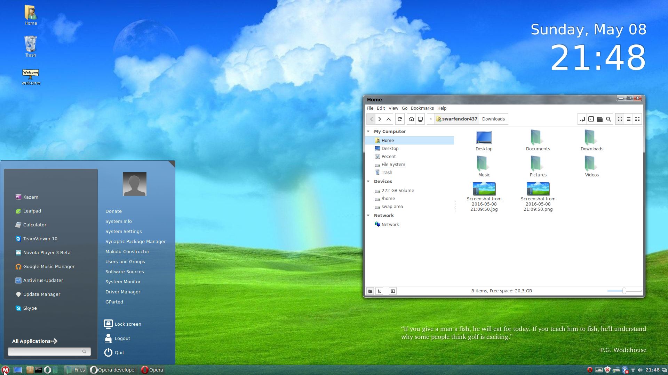Go to home folder via toolbar icon

[x=412, y=119]
